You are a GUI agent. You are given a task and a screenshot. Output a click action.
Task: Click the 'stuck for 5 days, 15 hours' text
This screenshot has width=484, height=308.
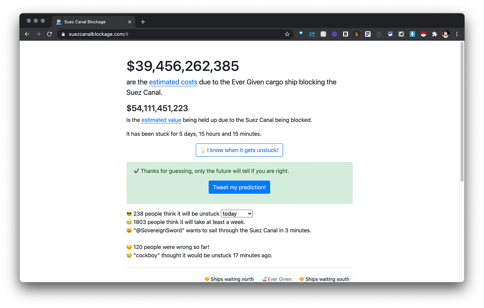[194, 134]
